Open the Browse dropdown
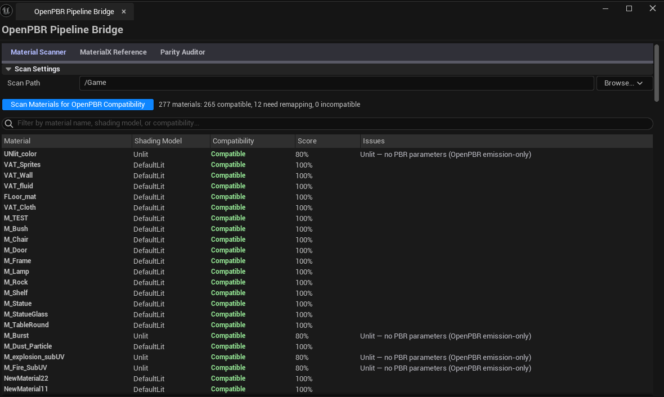664x397 pixels. tap(624, 83)
